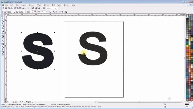Select the Shape tool
This screenshot has height=109, width=194.
[x=3, y=18]
